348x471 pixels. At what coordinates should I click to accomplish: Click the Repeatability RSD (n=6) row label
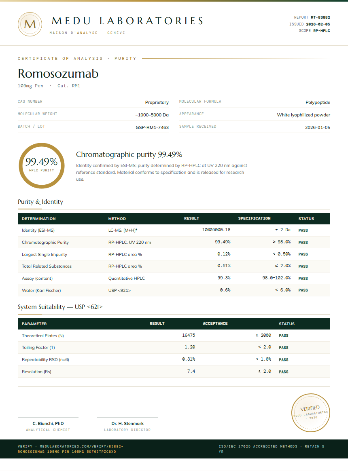pos(45,359)
